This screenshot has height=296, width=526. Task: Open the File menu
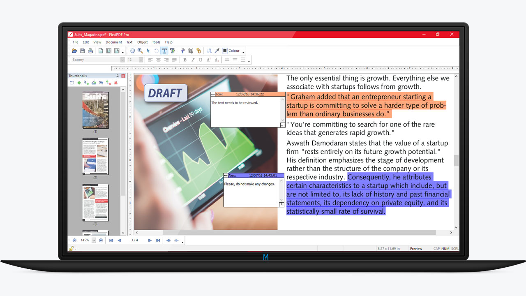click(x=76, y=42)
